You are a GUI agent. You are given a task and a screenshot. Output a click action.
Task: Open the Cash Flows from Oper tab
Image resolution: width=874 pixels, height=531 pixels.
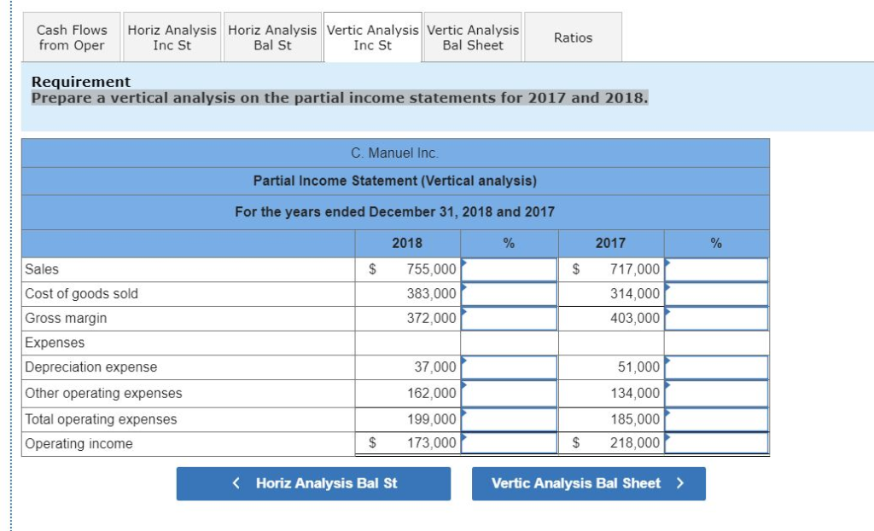tap(71, 36)
